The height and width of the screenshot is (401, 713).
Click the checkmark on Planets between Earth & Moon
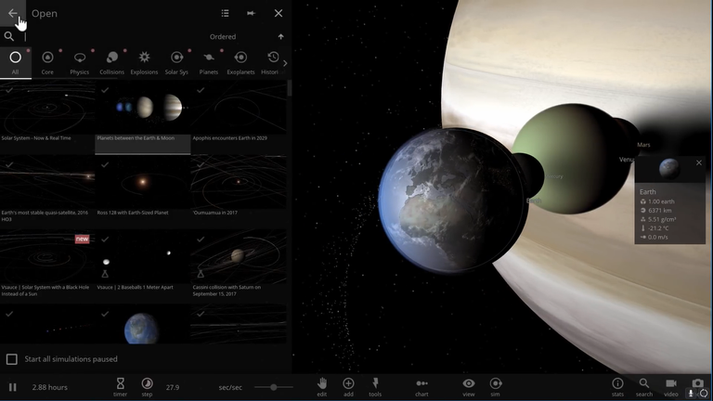coord(105,90)
